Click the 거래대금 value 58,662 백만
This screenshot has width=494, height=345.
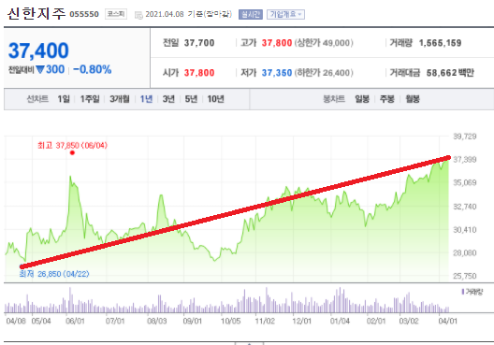(450, 73)
